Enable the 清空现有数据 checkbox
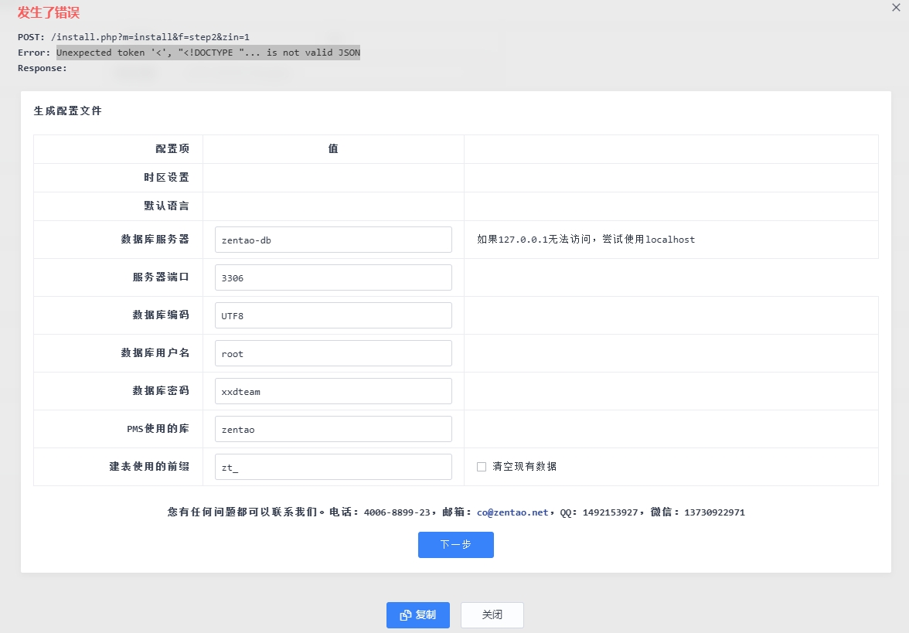The image size is (909, 633). pos(482,467)
